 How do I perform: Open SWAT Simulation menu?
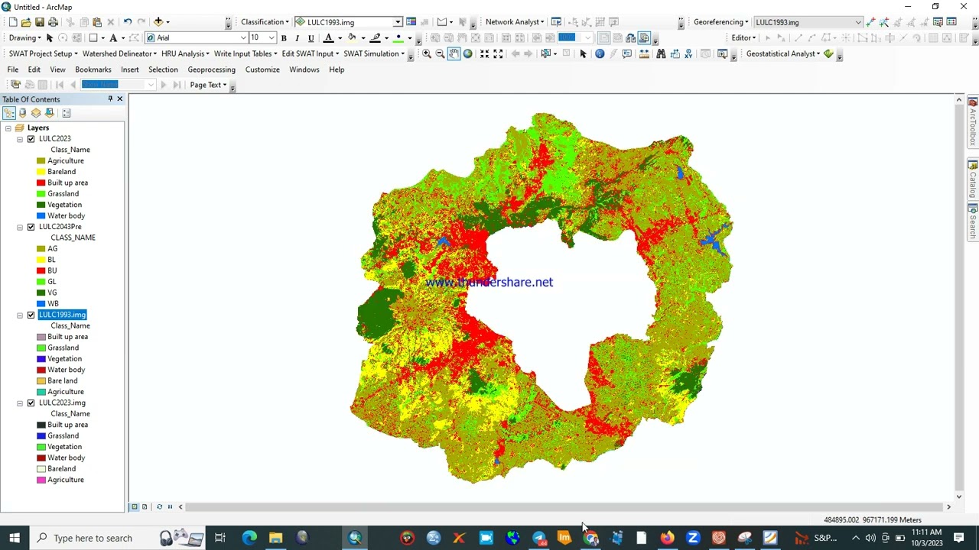click(x=374, y=53)
